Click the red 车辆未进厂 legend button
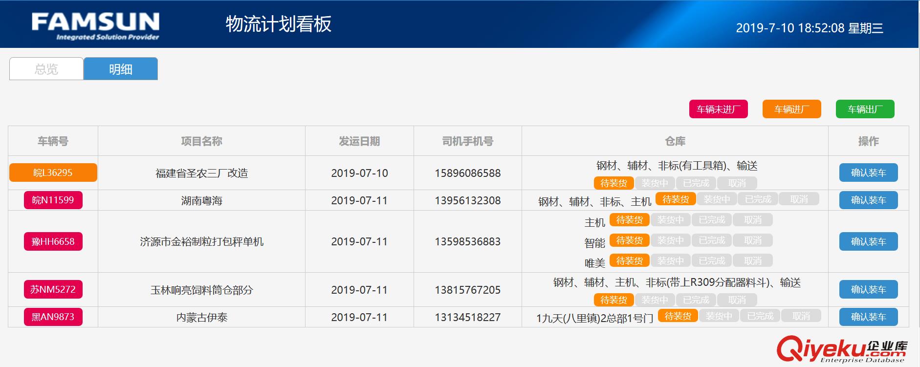 pos(718,109)
